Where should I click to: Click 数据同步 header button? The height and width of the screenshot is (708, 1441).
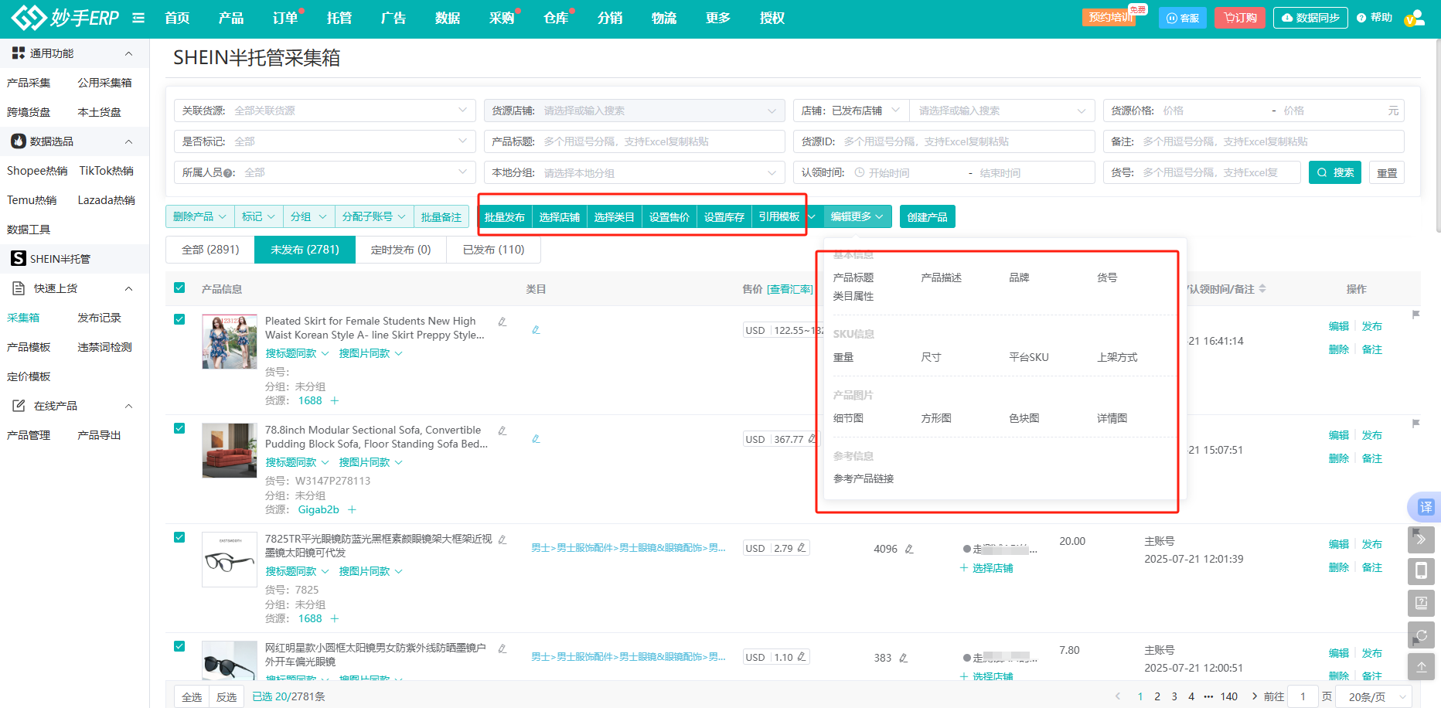pos(1310,18)
